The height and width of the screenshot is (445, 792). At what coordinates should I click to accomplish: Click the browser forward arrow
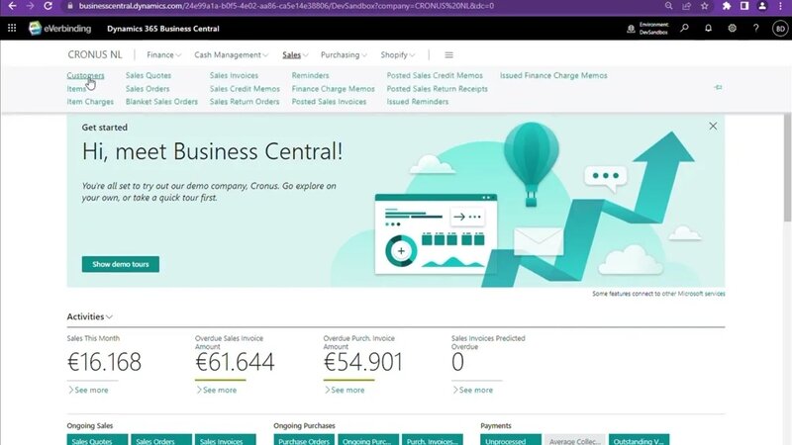(30, 6)
